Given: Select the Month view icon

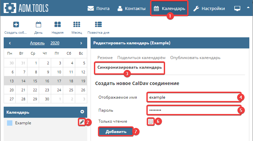Looking at the screenshot, I should [x=77, y=25].
